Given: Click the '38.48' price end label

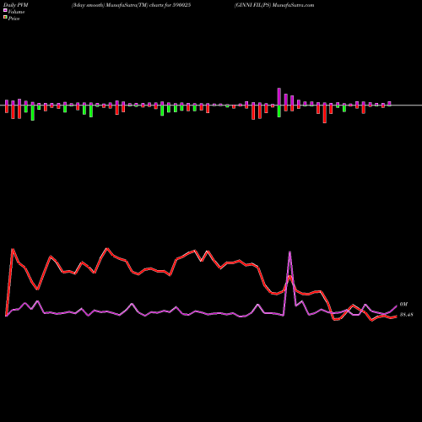Looking at the screenshot, I should [406, 315].
